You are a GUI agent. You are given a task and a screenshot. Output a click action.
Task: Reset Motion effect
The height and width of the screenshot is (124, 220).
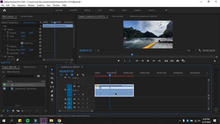40,29
